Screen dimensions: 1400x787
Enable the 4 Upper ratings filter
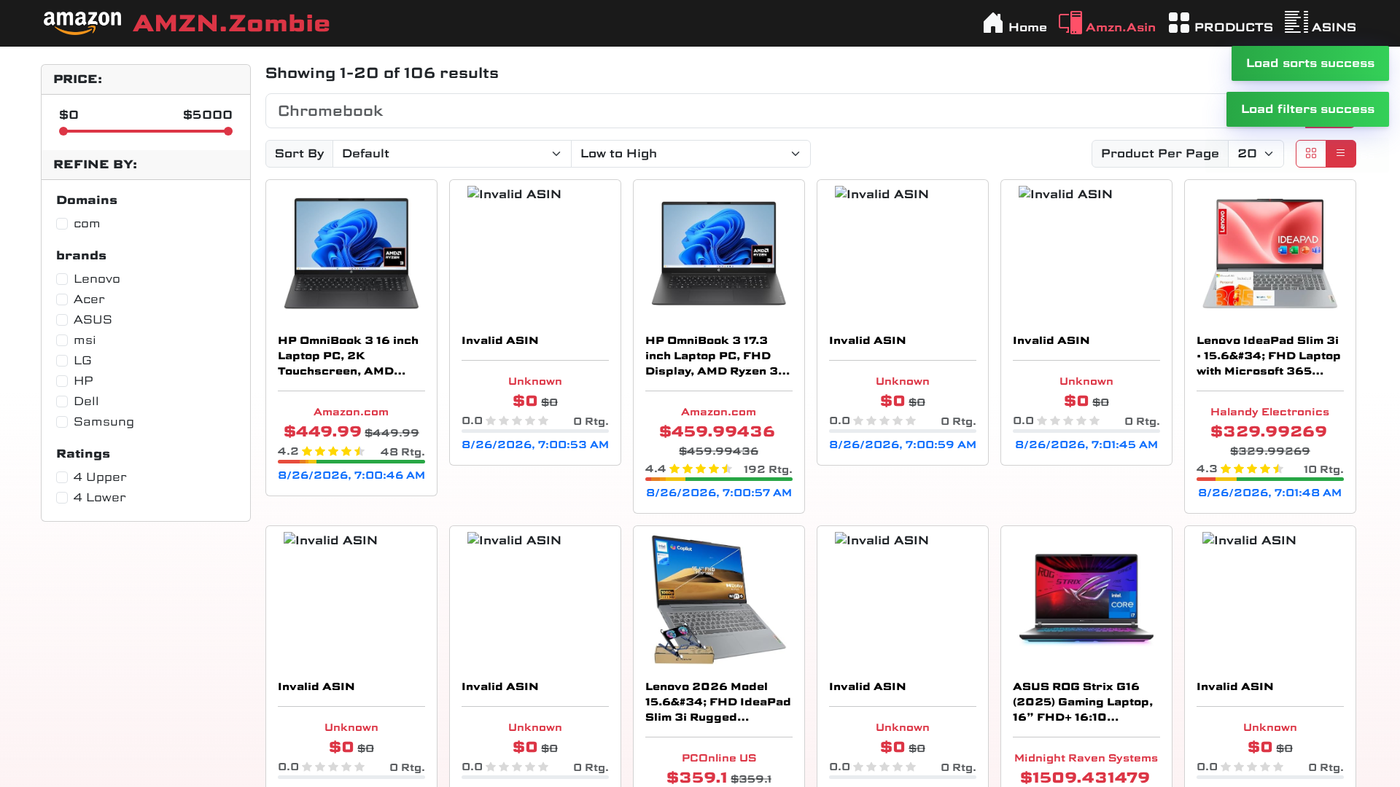pyautogui.click(x=62, y=477)
